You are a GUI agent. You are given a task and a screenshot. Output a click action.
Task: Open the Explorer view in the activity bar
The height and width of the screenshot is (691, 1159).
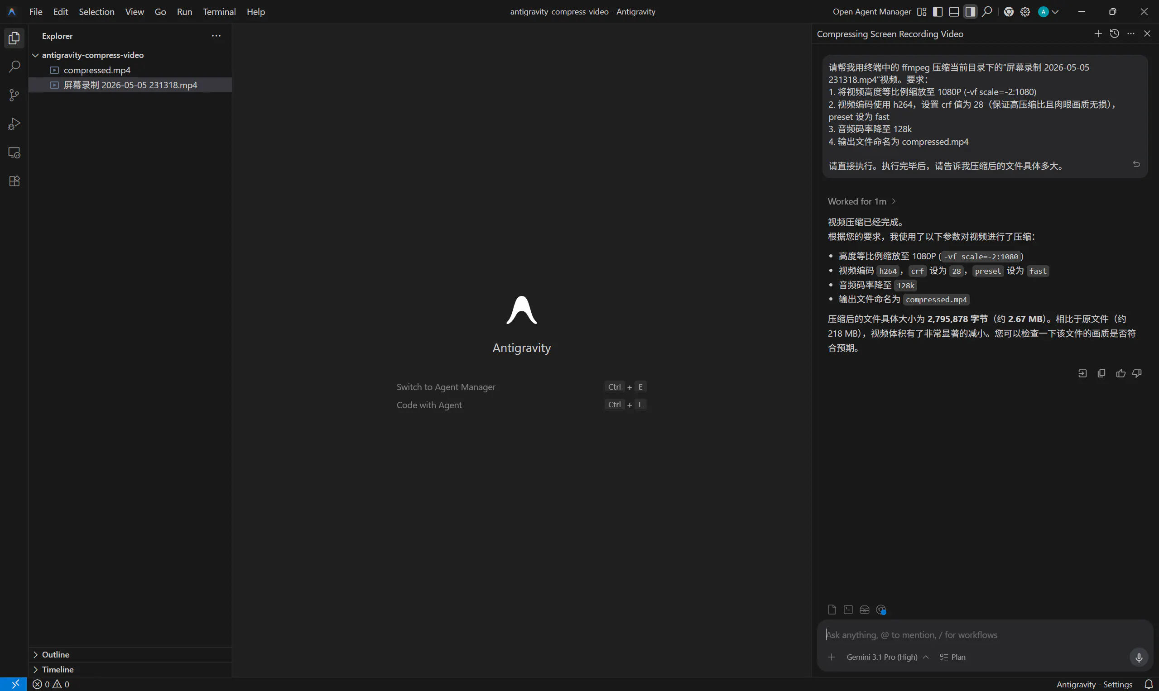click(x=14, y=38)
